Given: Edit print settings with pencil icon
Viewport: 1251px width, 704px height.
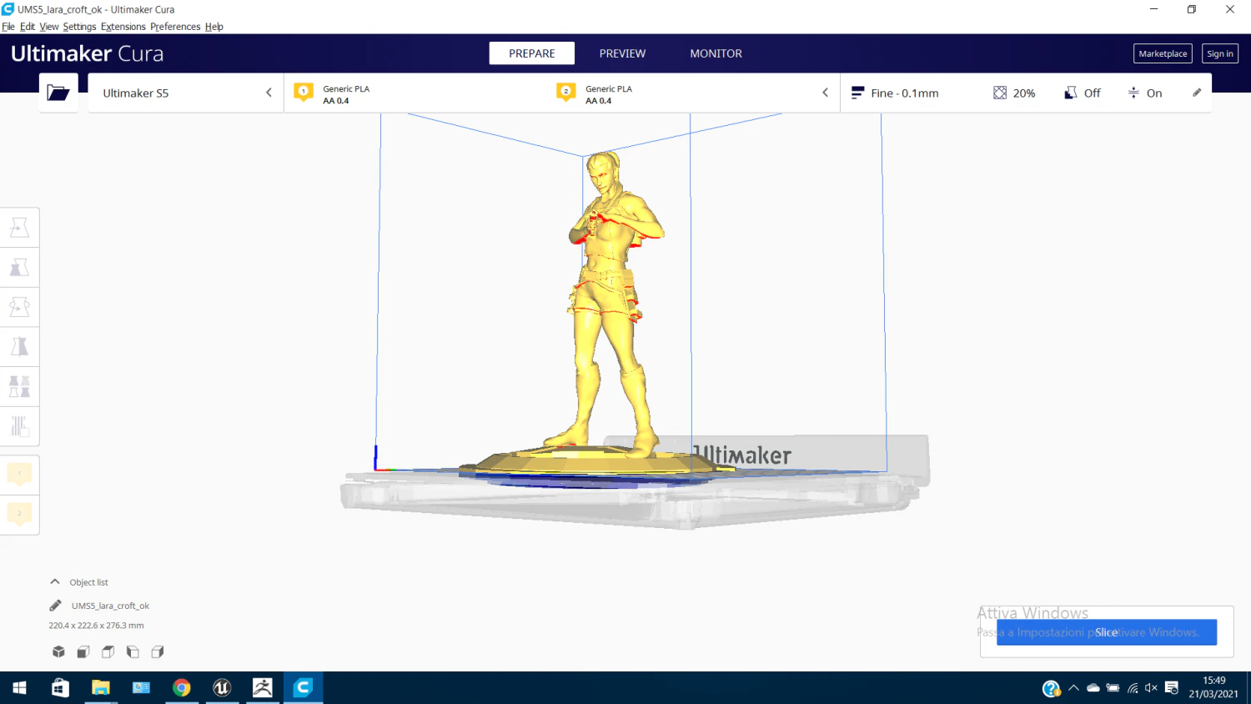Looking at the screenshot, I should (1197, 93).
